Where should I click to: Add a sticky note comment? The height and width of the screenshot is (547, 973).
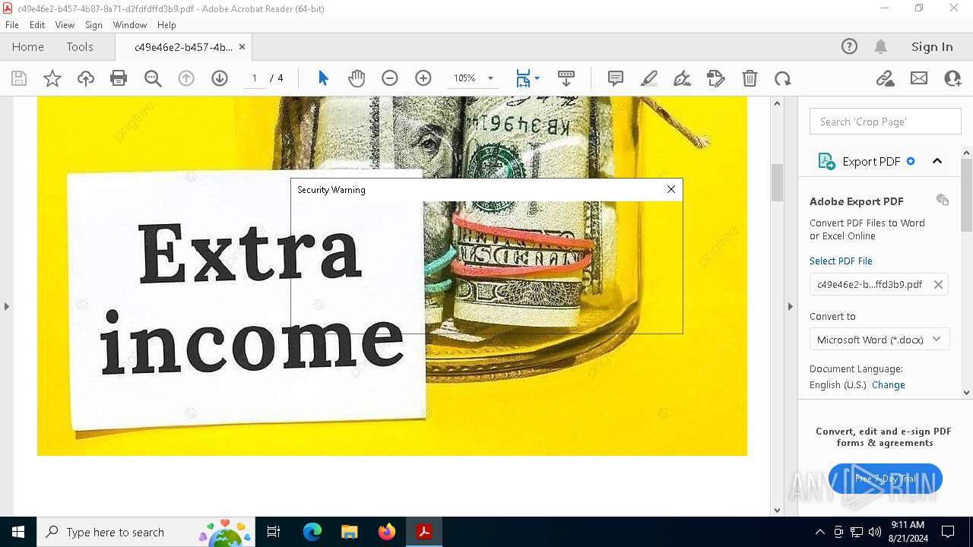pos(616,78)
